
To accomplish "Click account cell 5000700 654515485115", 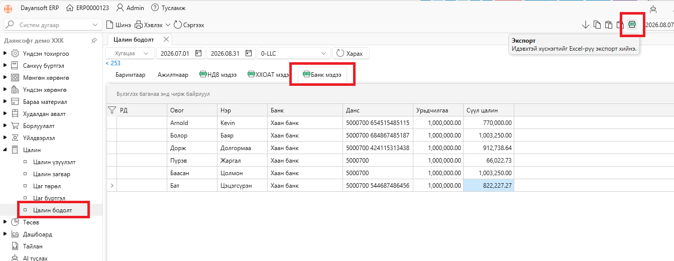I will click(378, 122).
